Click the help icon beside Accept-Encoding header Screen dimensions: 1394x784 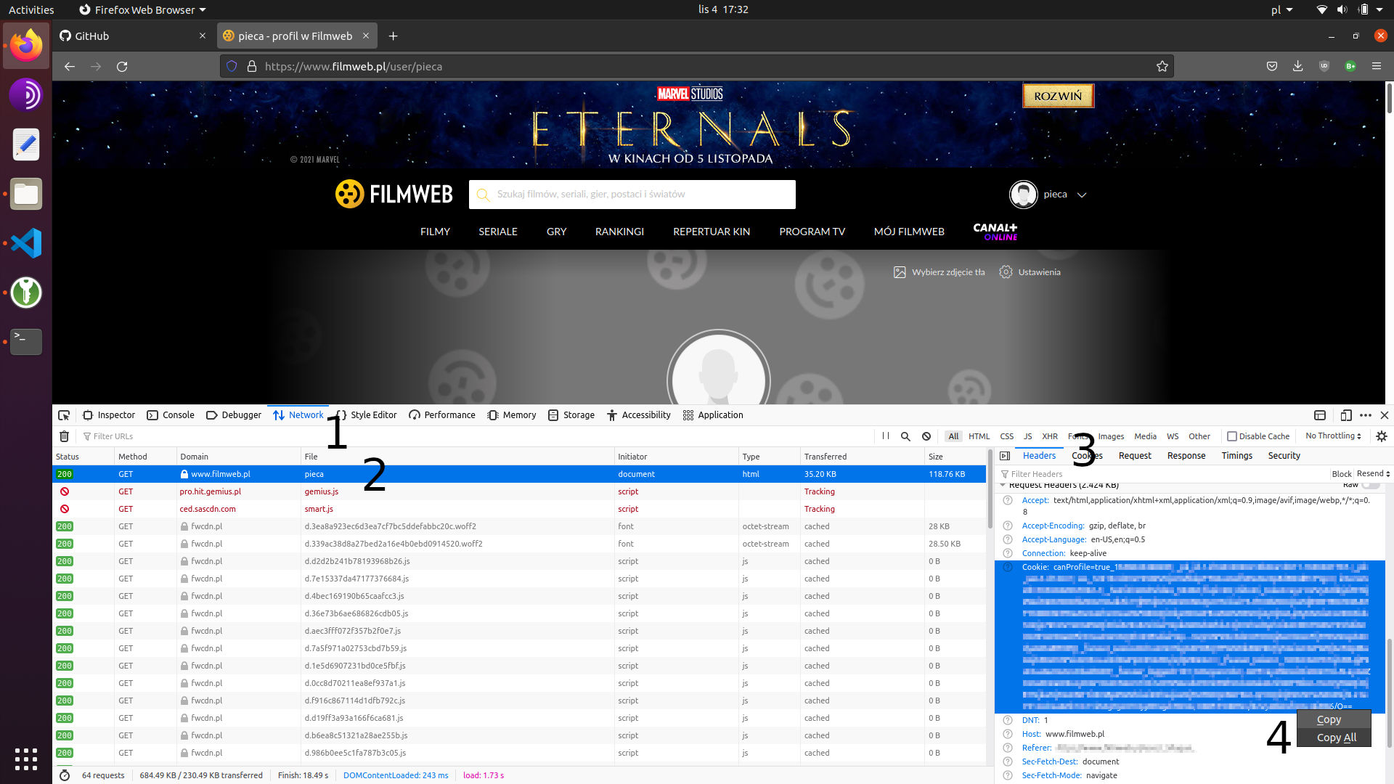pos(1008,526)
